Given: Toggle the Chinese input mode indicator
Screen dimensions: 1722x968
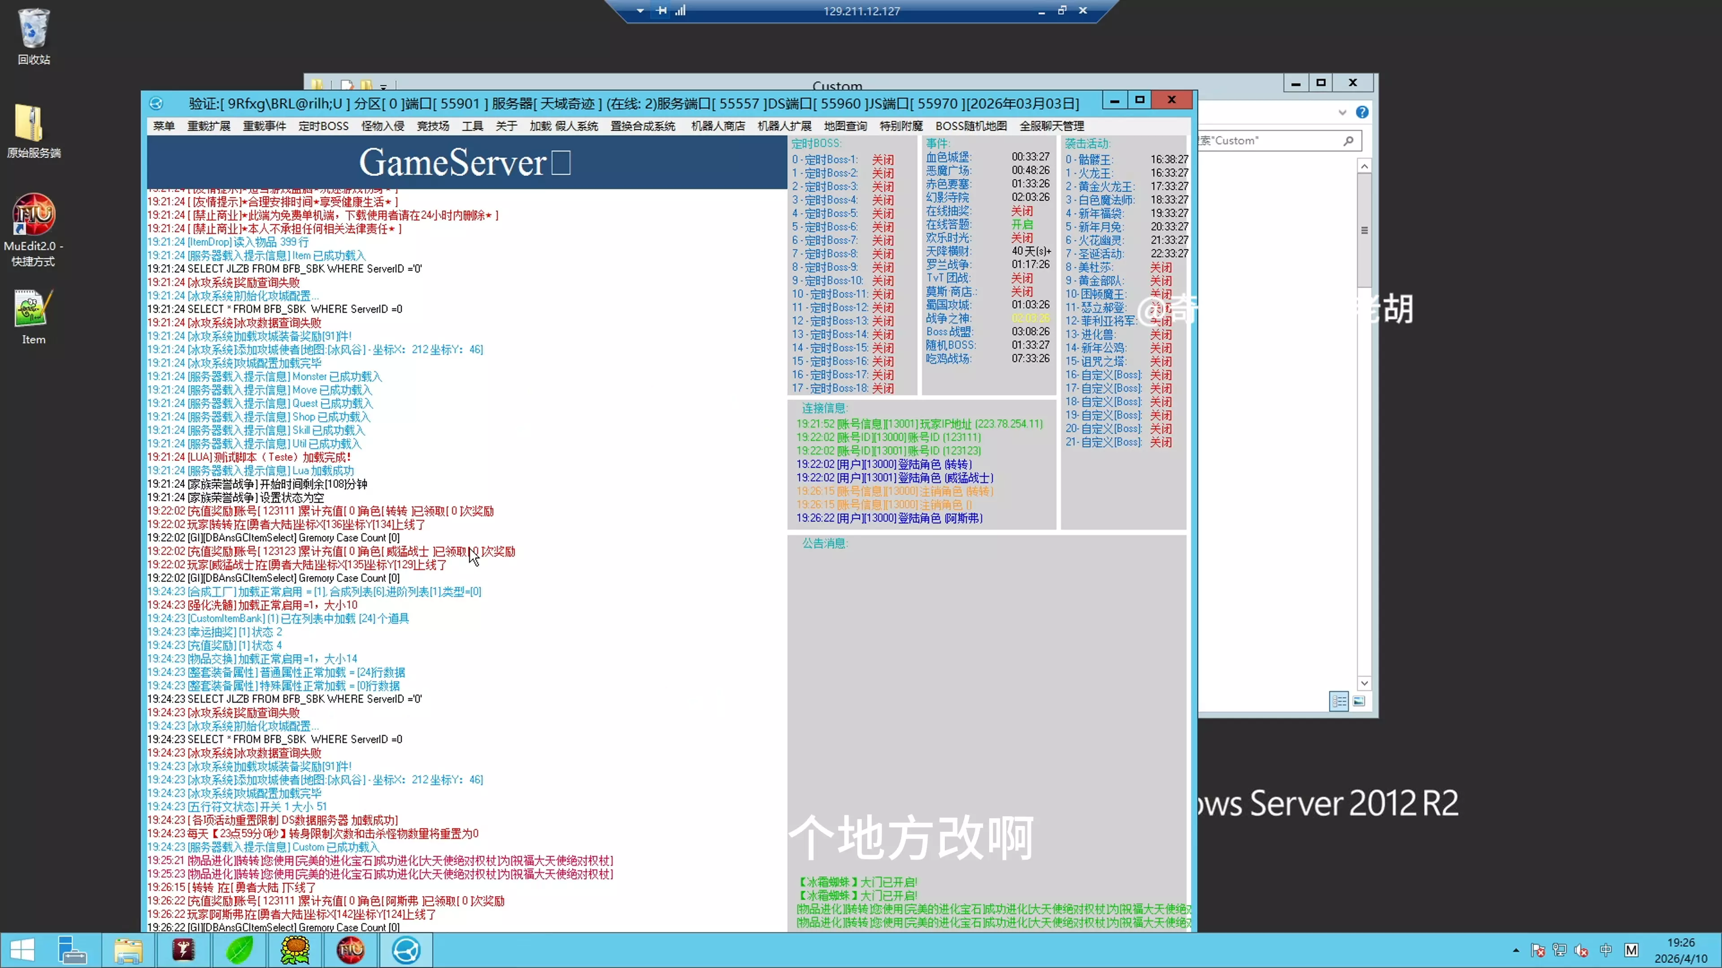Looking at the screenshot, I should point(1606,950).
